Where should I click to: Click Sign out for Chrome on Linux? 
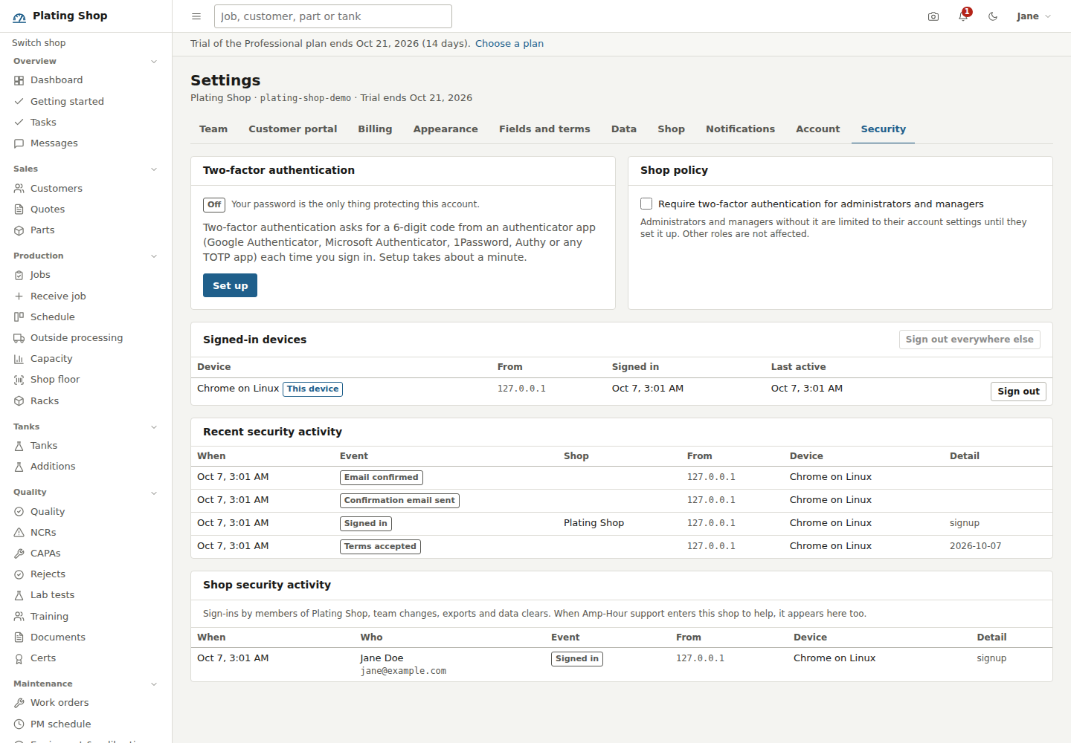click(x=1018, y=392)
